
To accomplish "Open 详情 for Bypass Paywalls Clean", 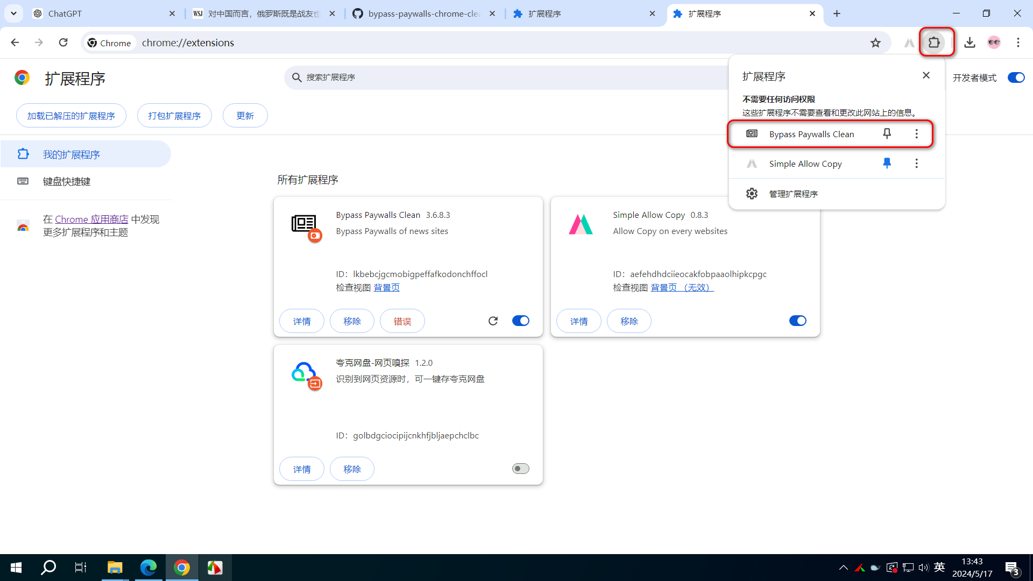I will coord(302,321).
